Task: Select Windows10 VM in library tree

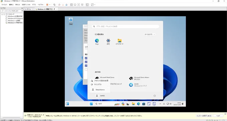Action: click(15, 16)
